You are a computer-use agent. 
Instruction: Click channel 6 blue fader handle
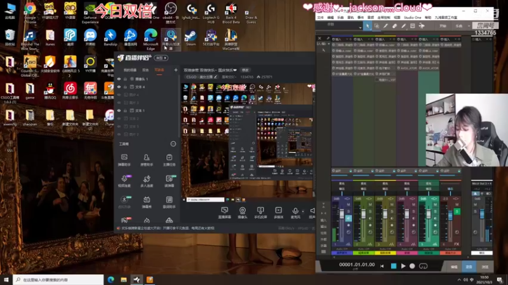450,215
